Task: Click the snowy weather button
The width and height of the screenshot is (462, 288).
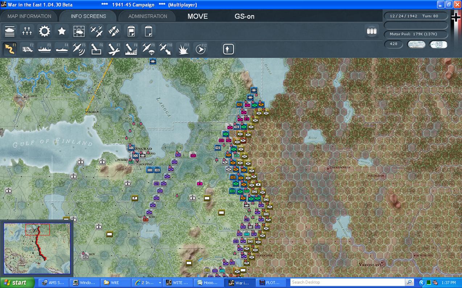Action: [x=417, y=44]
